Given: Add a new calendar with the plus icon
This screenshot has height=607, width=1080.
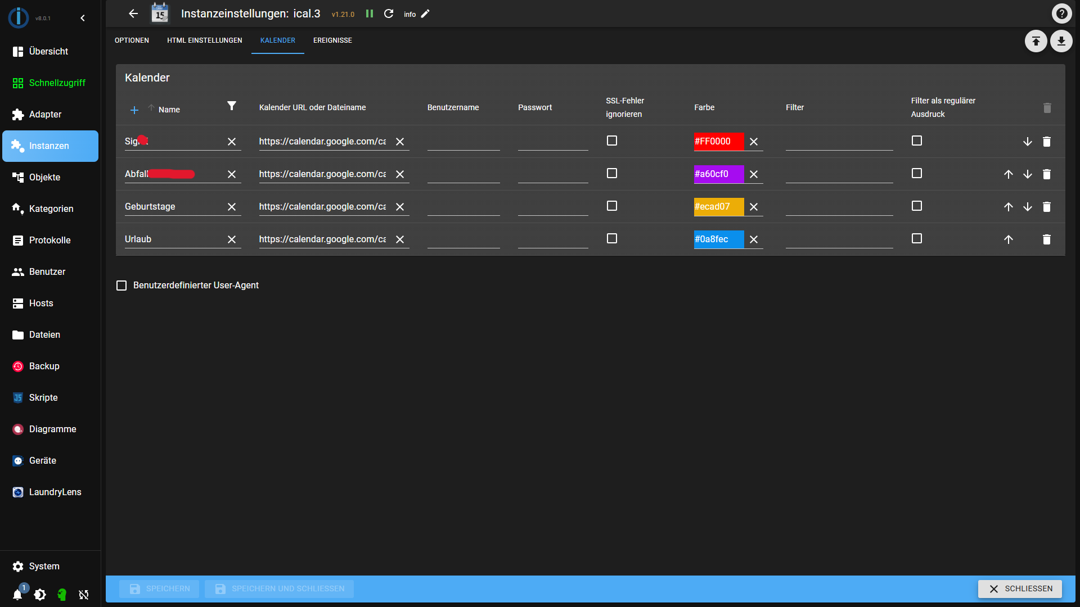Looking at the screenshot, I should [134, 110].
